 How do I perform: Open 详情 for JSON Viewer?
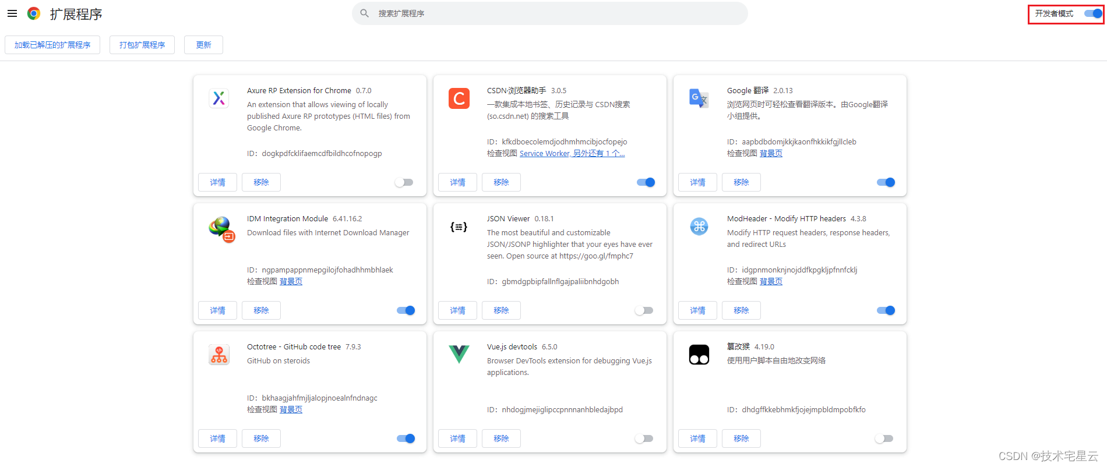457,310
